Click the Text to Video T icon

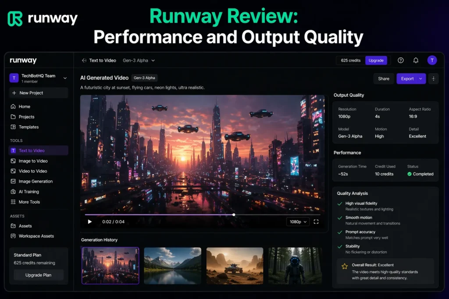coord(13,150)
